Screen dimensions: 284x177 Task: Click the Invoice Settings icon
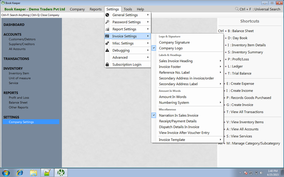coord(107,36)
